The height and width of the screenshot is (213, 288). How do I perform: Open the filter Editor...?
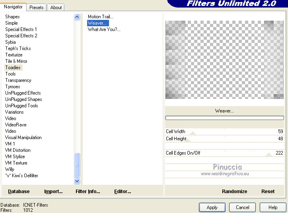[x=123, y=192]
